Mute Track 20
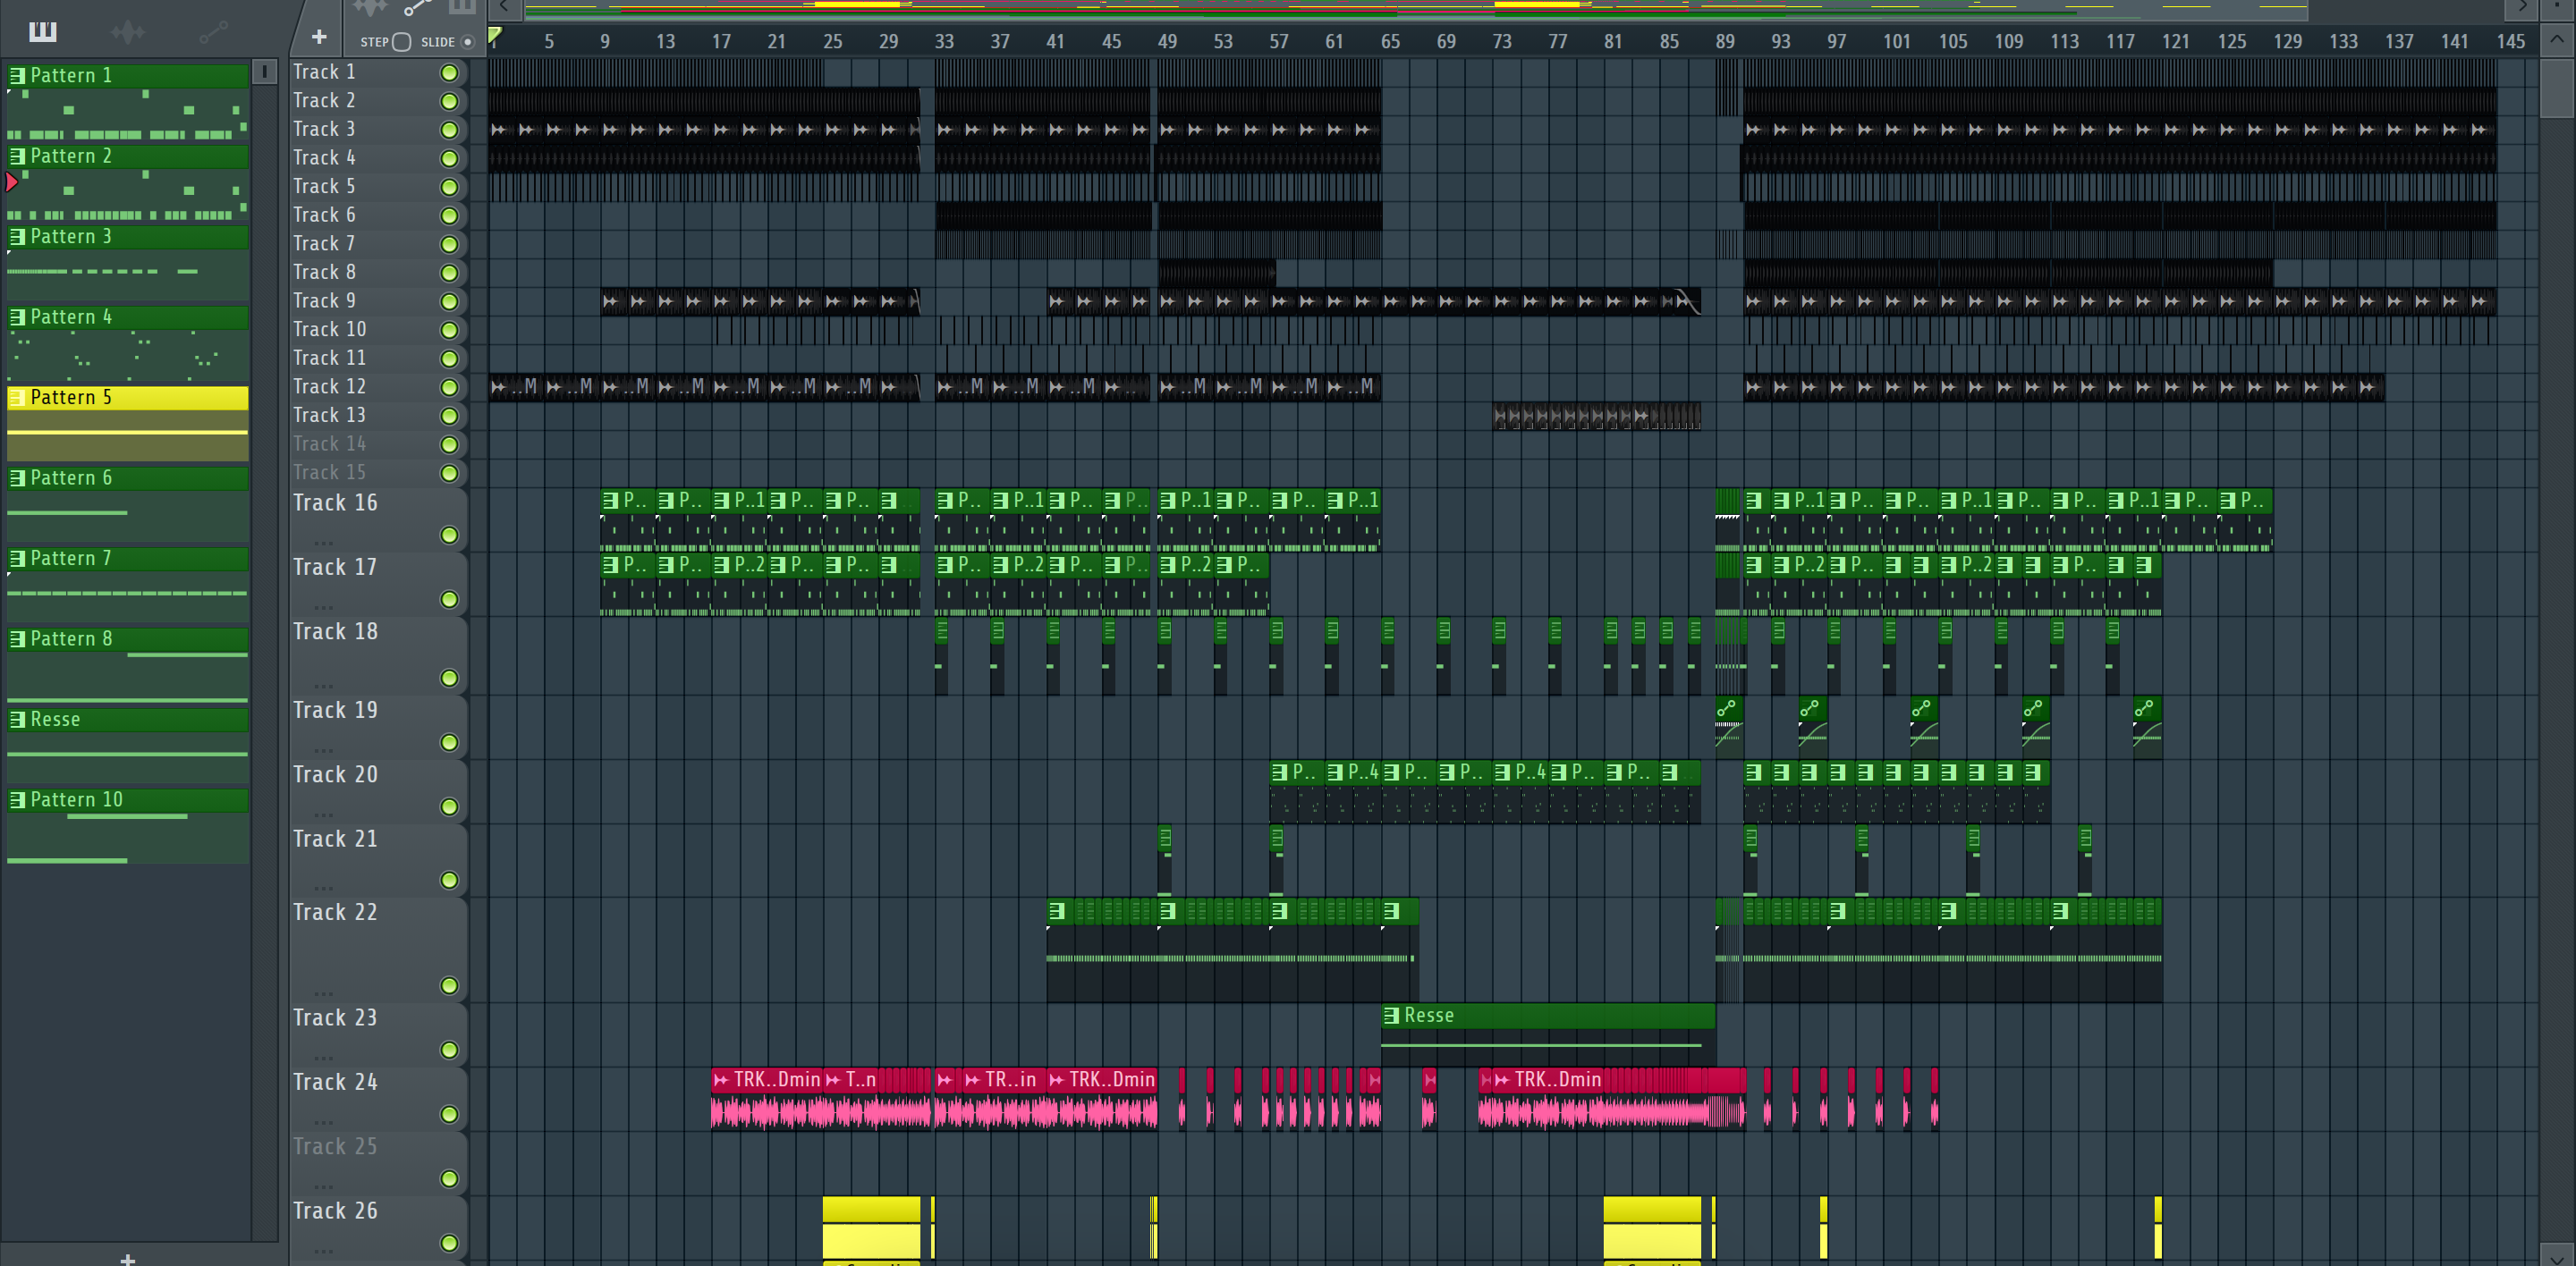 449,806
